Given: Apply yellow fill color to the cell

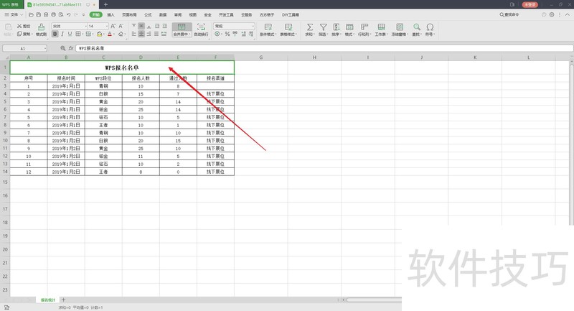Looking at the screenshot, I should (x=99, y=34).
